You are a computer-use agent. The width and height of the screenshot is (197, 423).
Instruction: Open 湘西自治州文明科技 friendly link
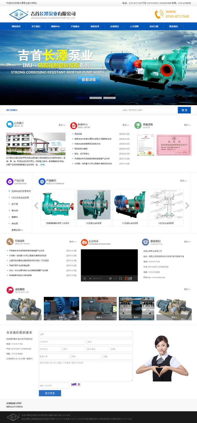(15, 407)
